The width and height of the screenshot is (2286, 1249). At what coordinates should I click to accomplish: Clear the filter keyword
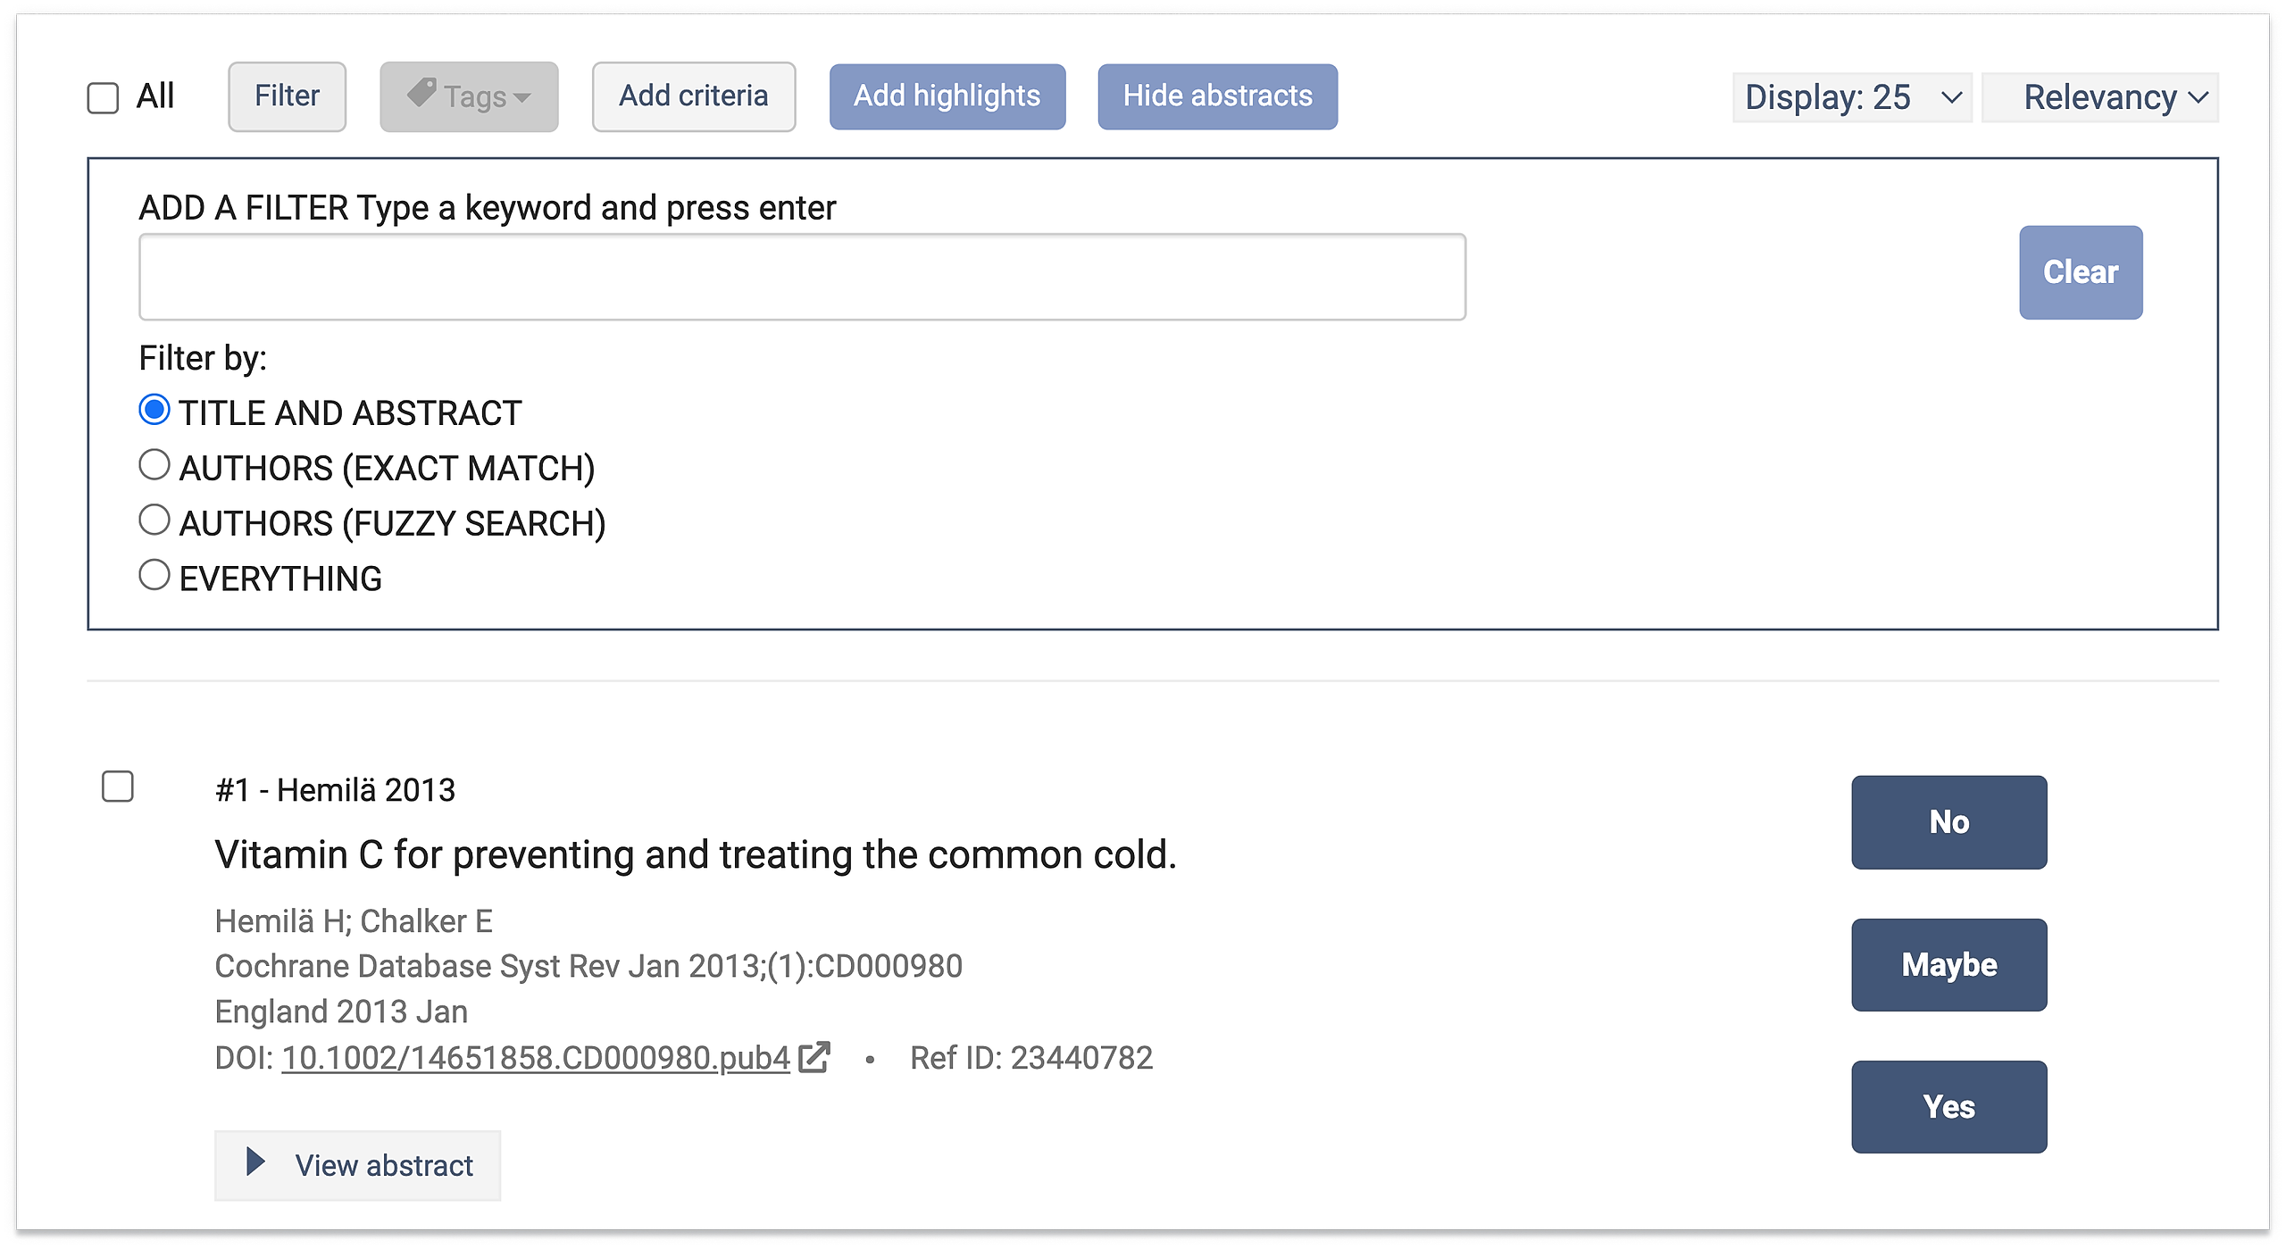(2081, 272)
